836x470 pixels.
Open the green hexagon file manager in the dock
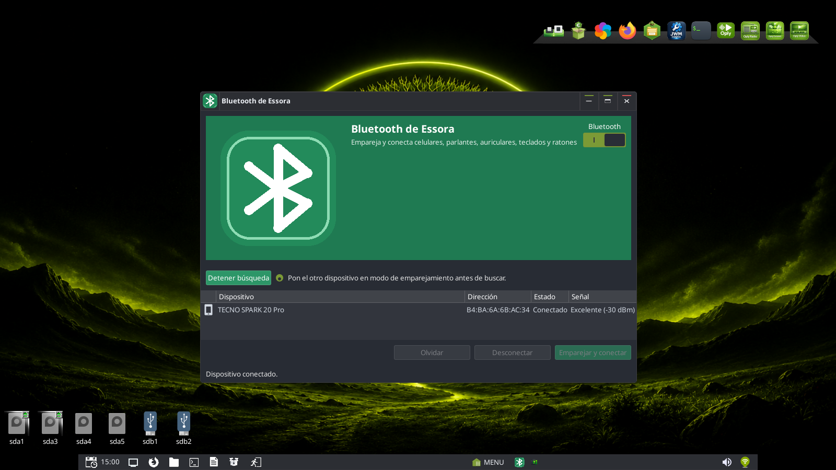click(x=652, y=31)
